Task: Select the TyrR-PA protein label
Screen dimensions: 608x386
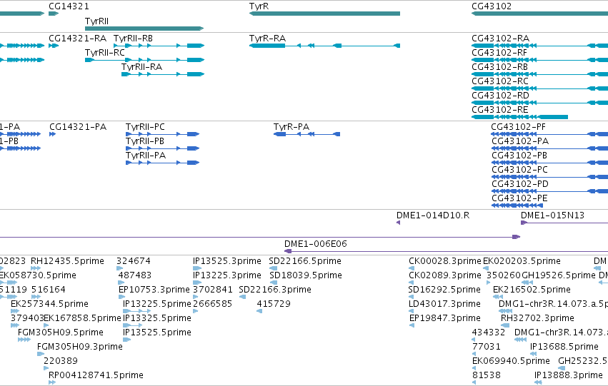Action: [x=291, y=127]
